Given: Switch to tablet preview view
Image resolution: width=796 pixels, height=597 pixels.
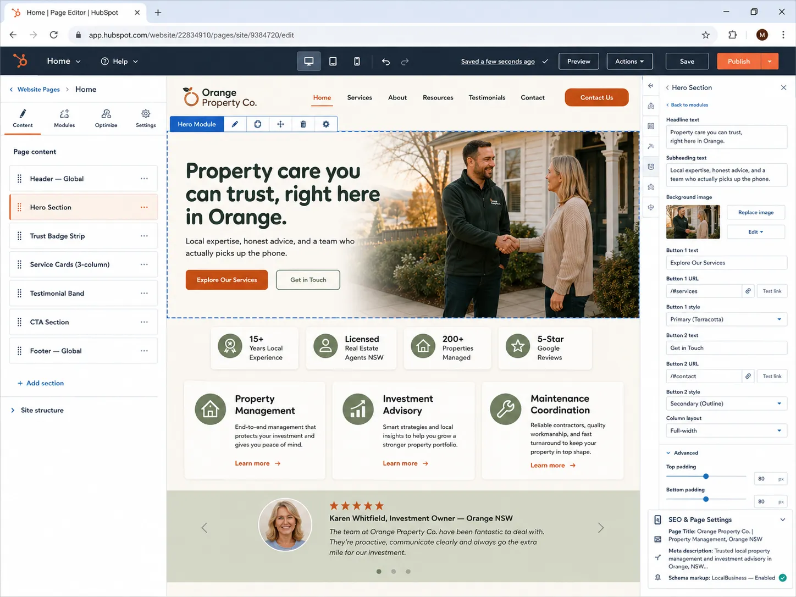Looking at the screenshot, I should pos(333,62).
